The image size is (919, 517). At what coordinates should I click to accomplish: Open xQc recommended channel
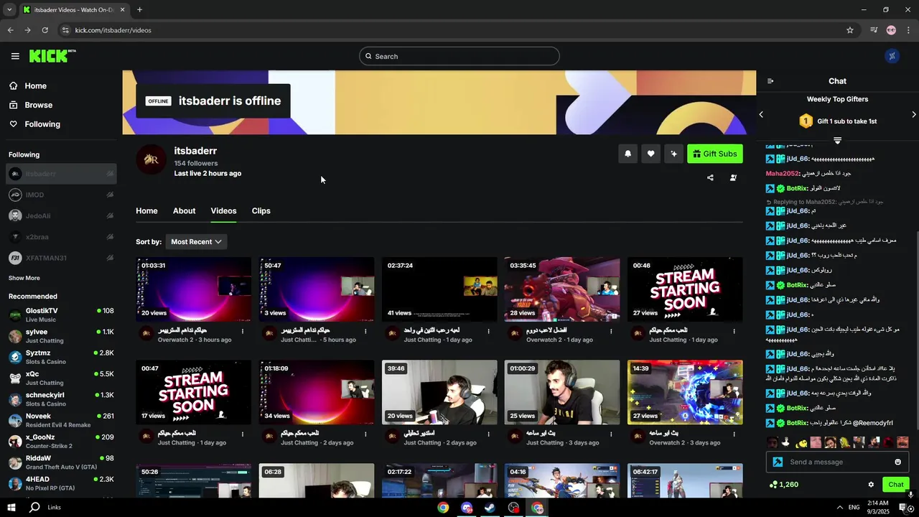point(61,378)
